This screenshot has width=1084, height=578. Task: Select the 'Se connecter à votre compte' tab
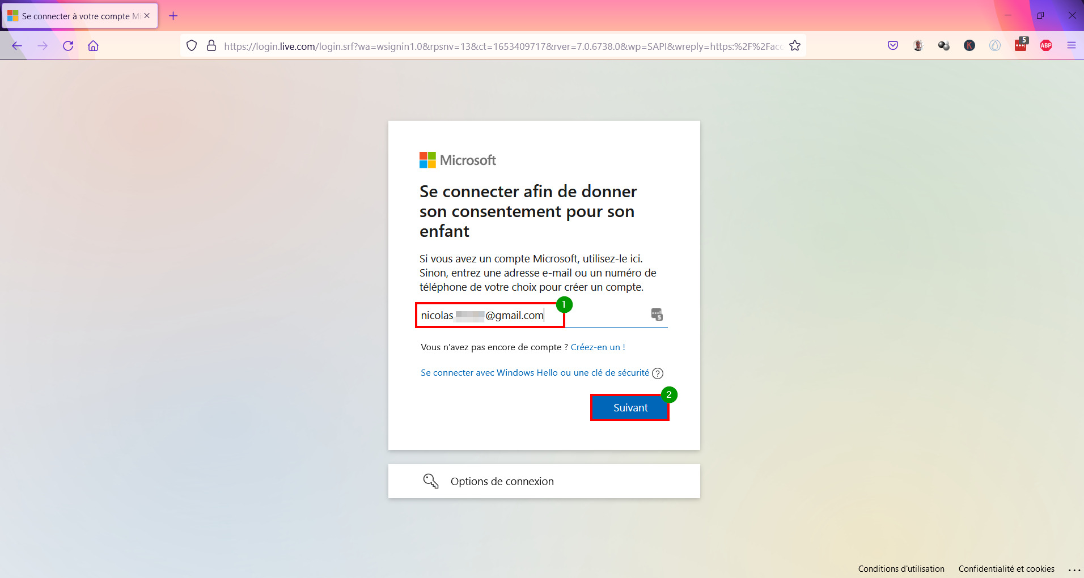(80, 16)
